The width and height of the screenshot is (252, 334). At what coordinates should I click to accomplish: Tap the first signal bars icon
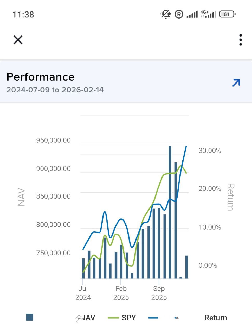[192, 15]
